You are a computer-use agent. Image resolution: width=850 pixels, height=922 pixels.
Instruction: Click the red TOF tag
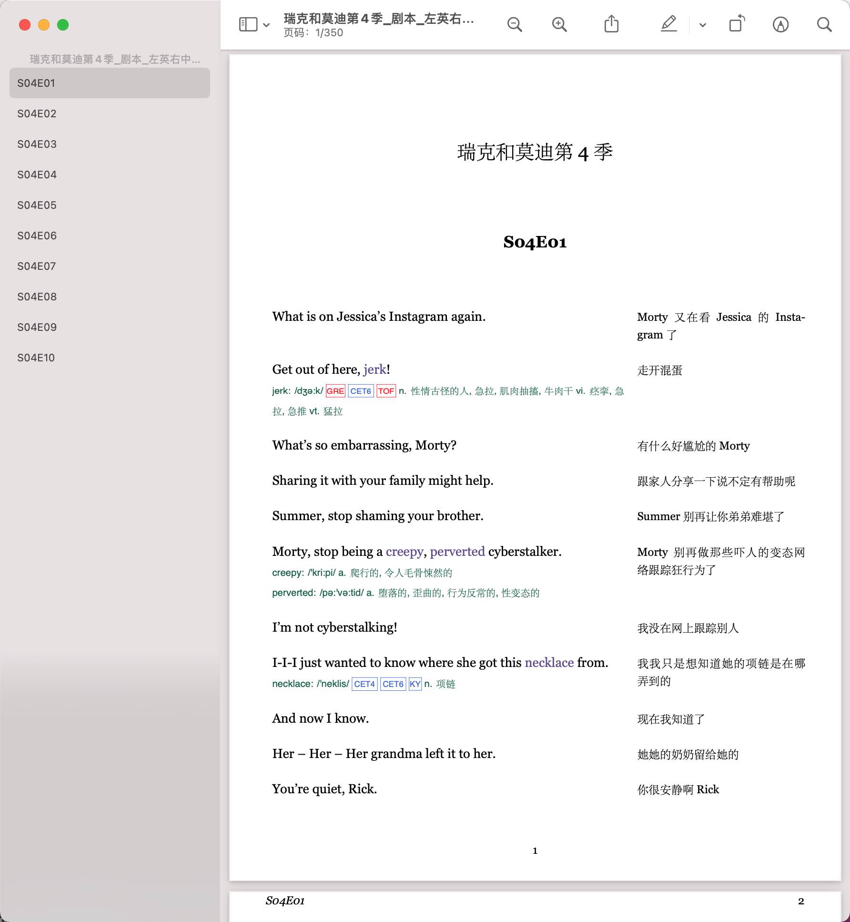coord(386,391)
